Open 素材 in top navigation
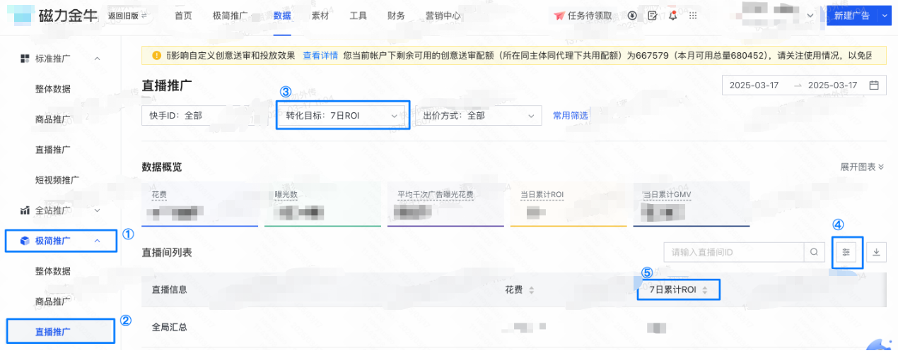 pos(320,16)
